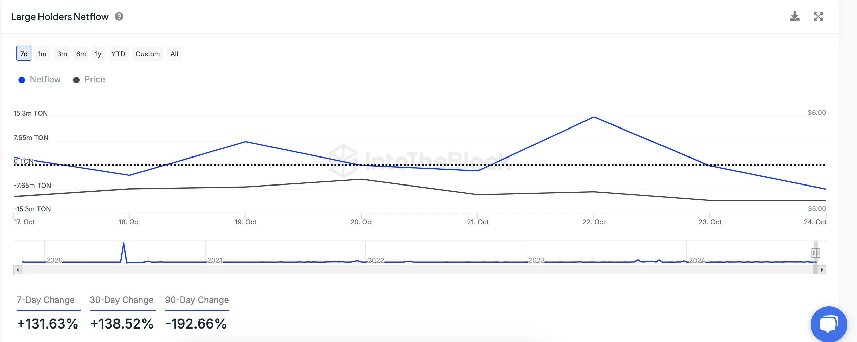Screen dimensions: 857x342
Task: Show All historical data
Action: coord(174,54)
